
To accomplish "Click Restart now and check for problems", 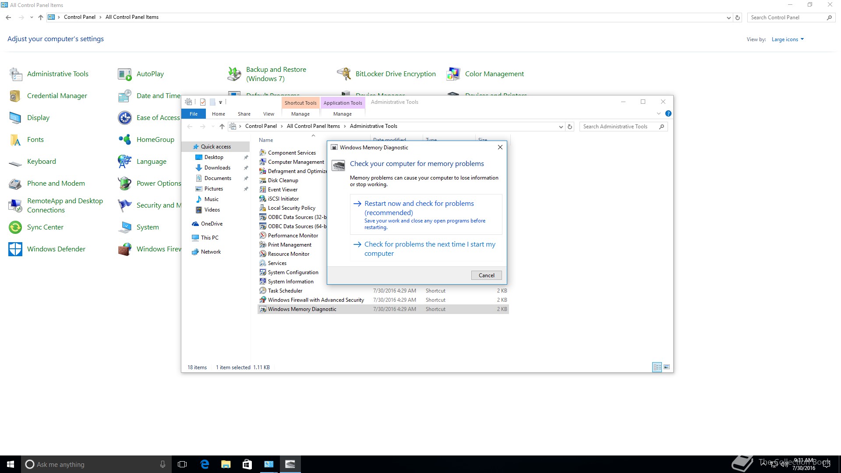I will click(426, 215).
